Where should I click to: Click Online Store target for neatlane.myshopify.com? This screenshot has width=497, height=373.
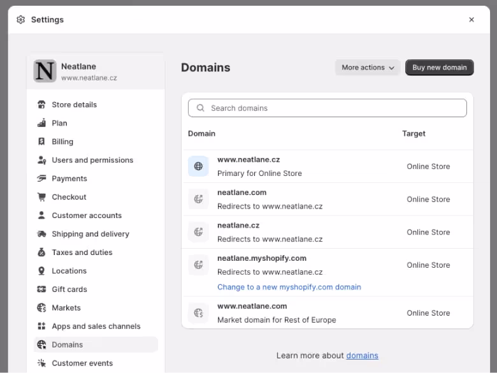click(x=428, y=265)
